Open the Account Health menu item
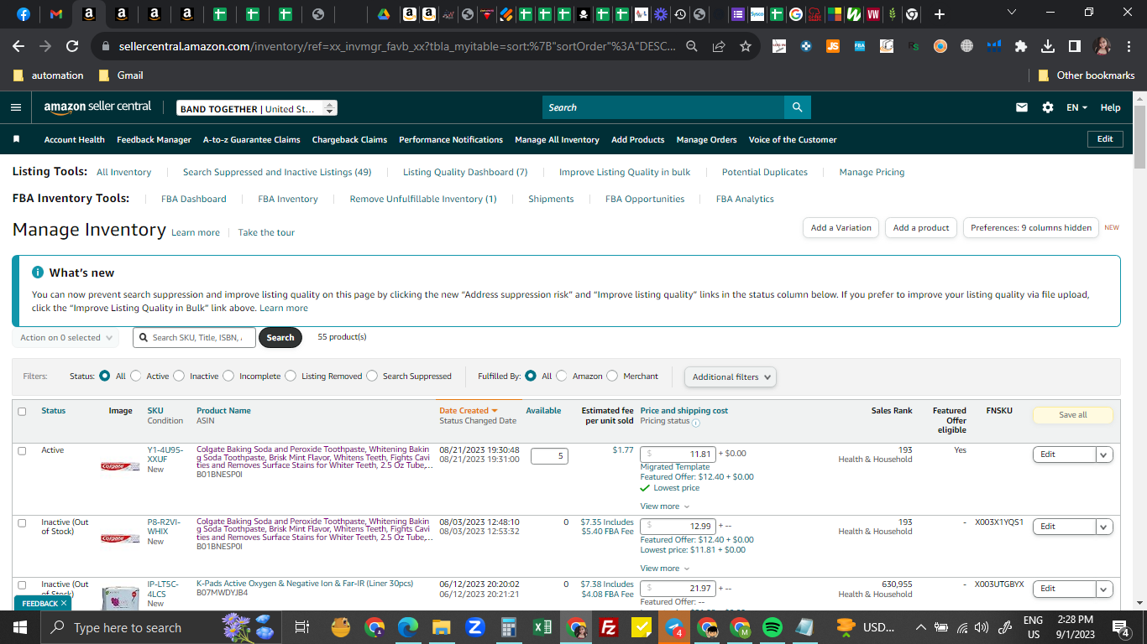Screen dimensions: 1147x644 [x=75, y=140]
